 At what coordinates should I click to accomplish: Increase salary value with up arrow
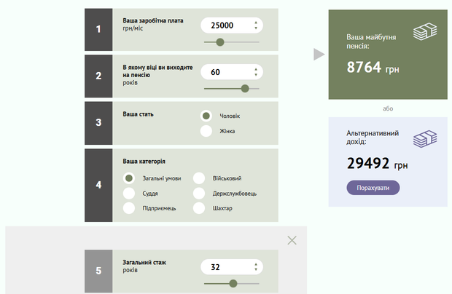tap(255, 22)
